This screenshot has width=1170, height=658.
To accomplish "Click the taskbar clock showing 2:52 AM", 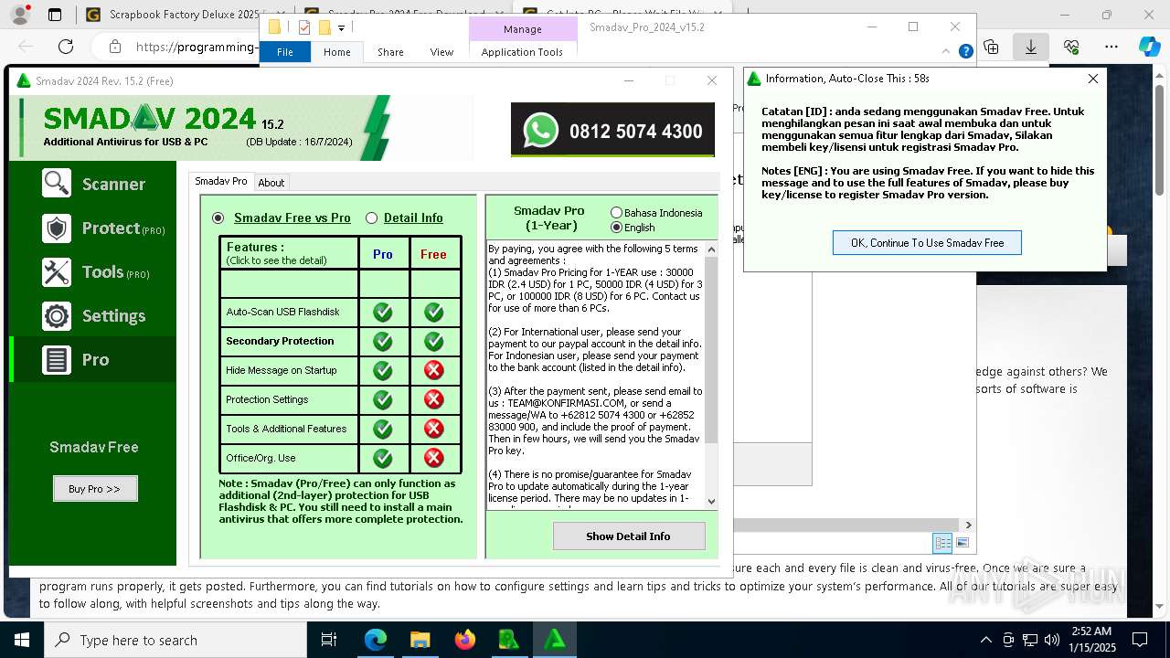I will 1092,640.
